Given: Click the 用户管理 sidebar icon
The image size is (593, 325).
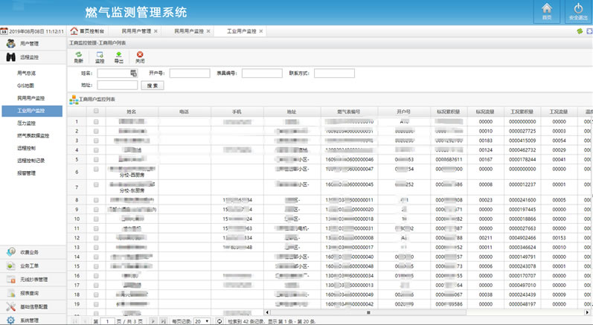Looking at the screenshot, I should 11,43.
